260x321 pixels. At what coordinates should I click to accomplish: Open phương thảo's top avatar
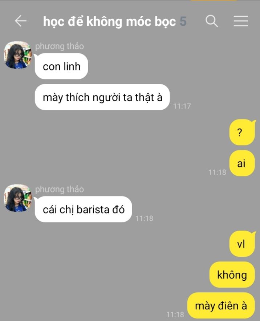tap(17, 55)
